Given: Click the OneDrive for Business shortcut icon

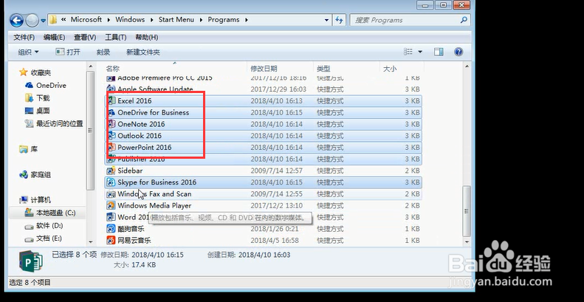Looking at the screenshot, I should [x=111, y=112].
